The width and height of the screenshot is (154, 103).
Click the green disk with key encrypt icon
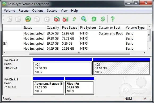(x=28, y=19)
